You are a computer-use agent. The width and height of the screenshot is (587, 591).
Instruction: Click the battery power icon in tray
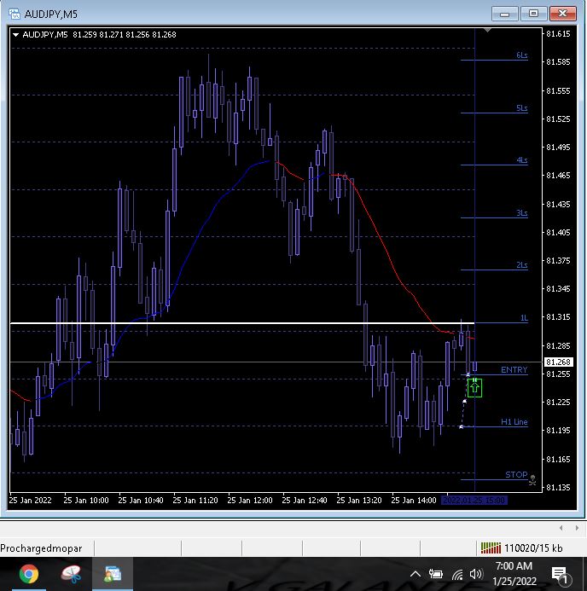pos(436,575)
